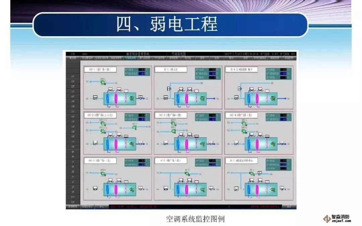
Task: Click the supply fan in the OAC-4 unit
Action: pyautogui.click(x=273, y=144)
